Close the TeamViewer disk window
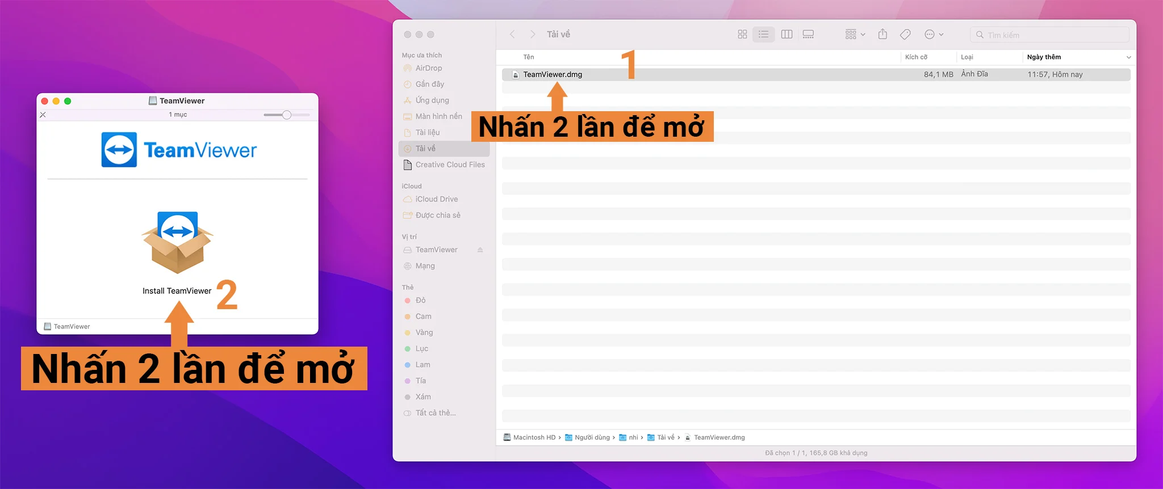Screen dimensions: 1163x489 [45, 101]
